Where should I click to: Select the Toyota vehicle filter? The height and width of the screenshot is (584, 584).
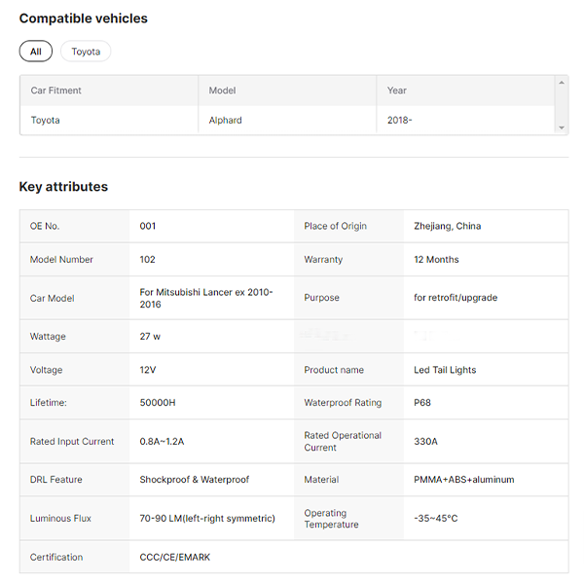86,52
